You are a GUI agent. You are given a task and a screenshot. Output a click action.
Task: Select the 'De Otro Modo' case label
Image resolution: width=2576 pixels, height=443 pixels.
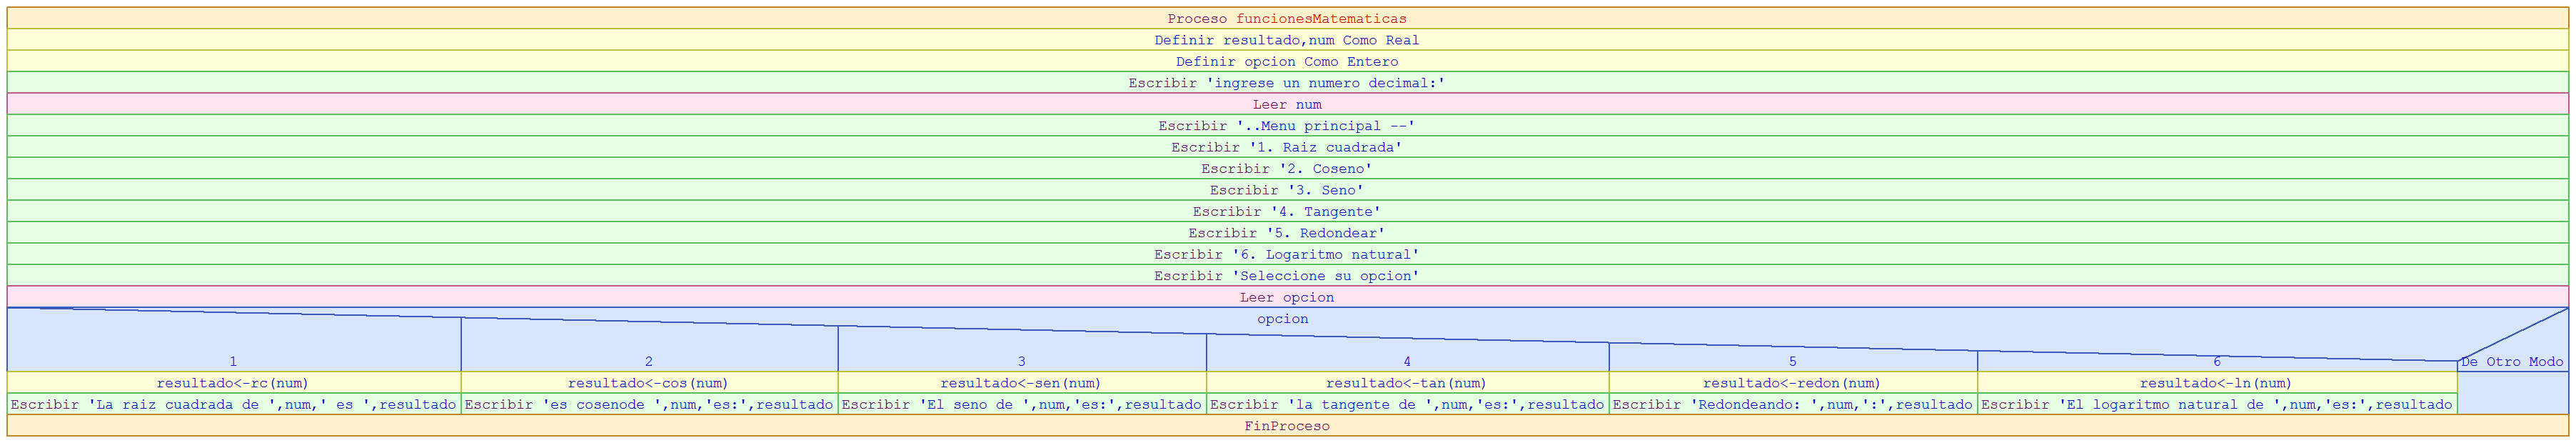(x=2512, y=362)
